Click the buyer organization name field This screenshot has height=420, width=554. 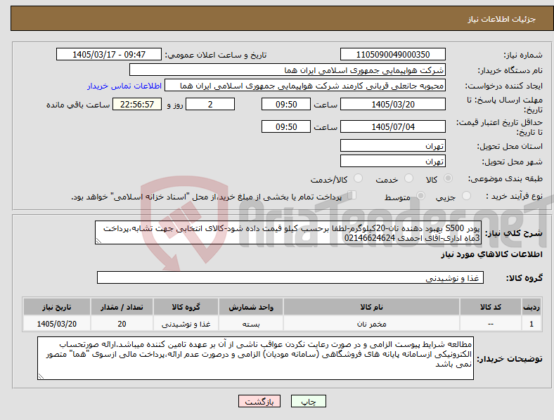click(x=288, y=70)
